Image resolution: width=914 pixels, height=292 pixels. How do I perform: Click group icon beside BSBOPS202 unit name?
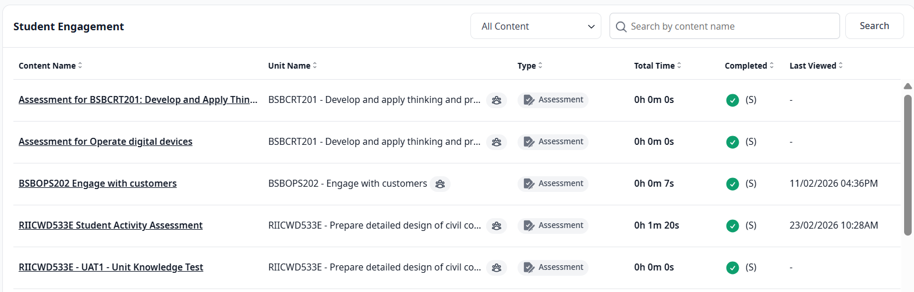440,184
